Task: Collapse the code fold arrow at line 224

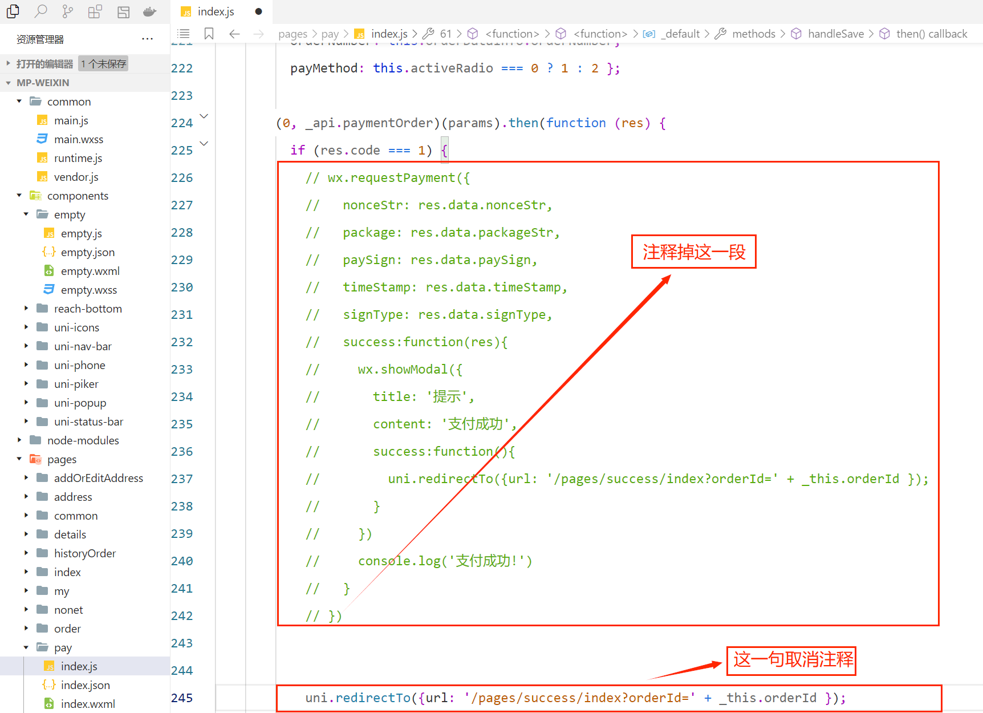Action: click(204, 116)
